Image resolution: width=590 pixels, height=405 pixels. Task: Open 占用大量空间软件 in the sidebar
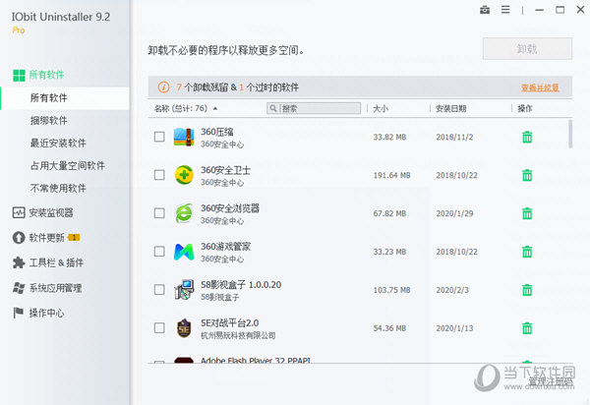click(67, 166)
